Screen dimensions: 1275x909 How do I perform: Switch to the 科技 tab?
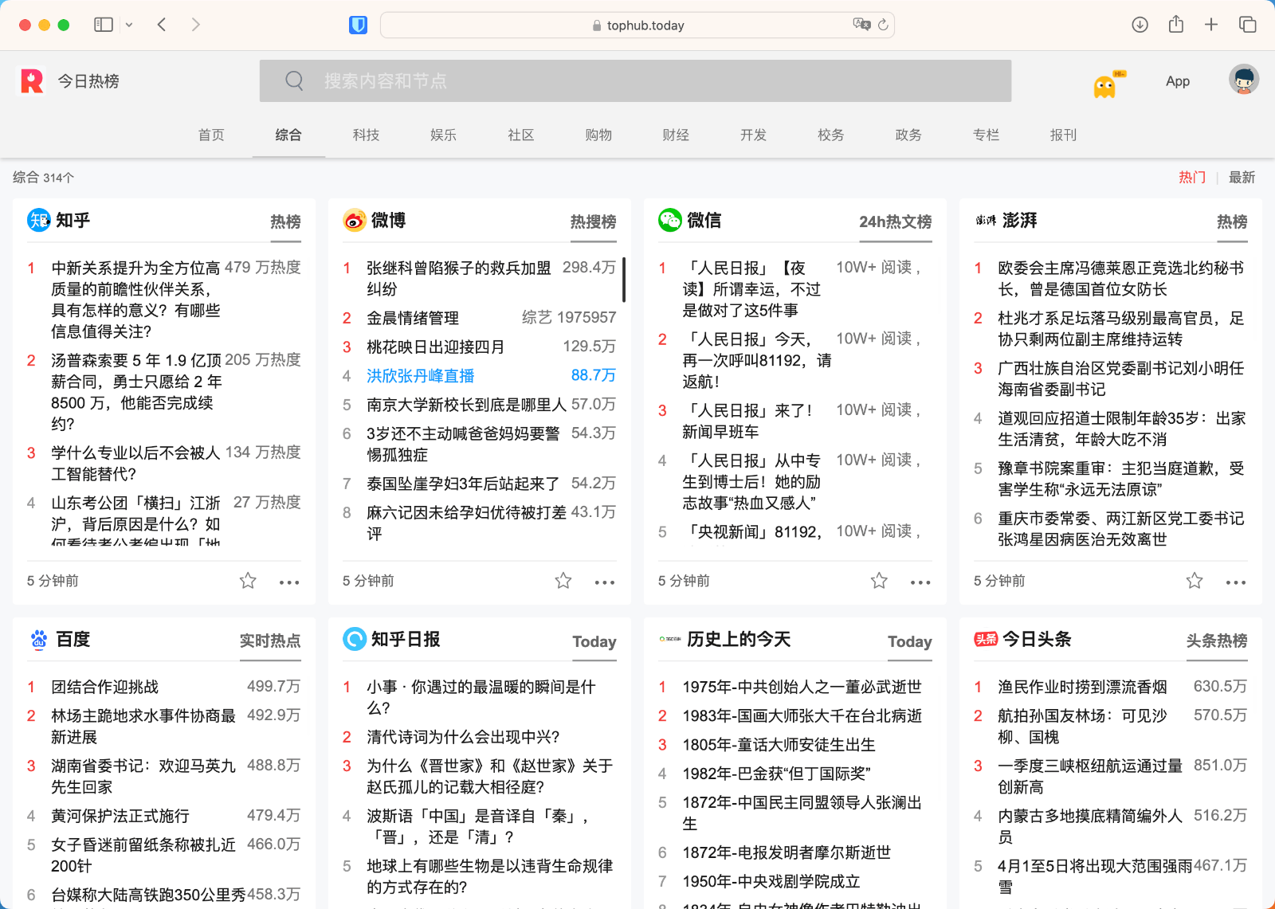[366, 135]
